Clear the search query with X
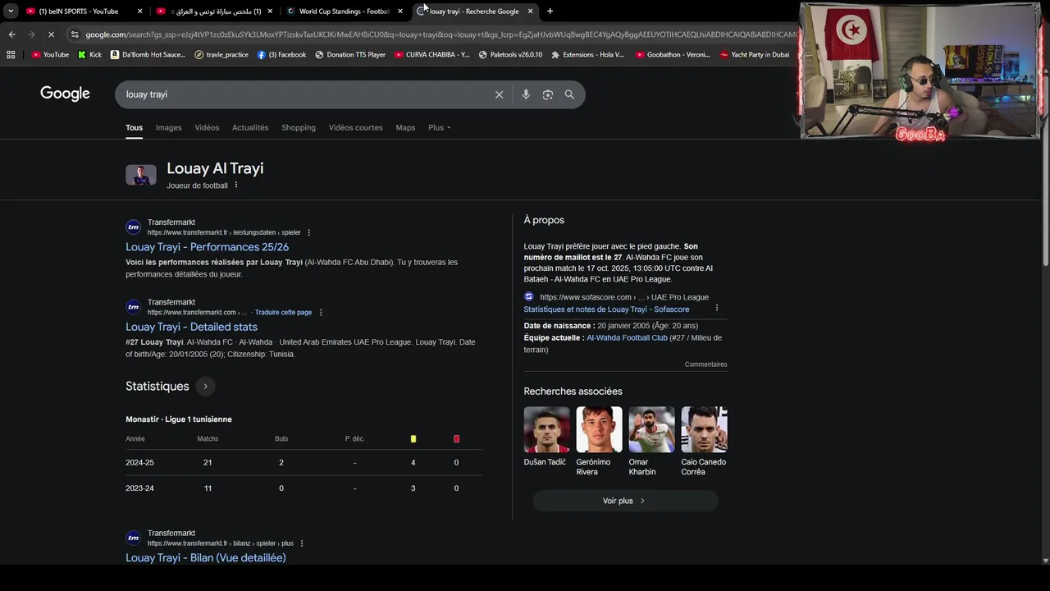Viewport: 1050px width, 591px height. (499, 94)
